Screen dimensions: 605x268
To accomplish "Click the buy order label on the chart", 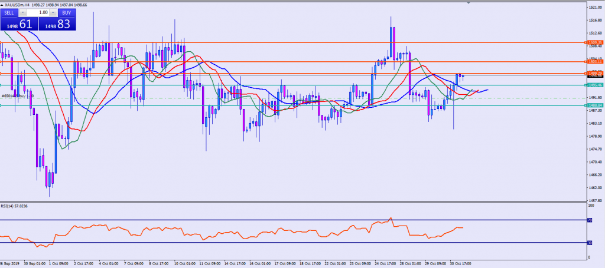I will 17,95.
